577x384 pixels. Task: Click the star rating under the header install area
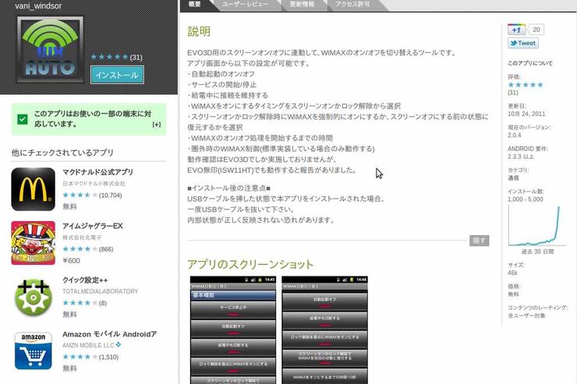[109, 57]
